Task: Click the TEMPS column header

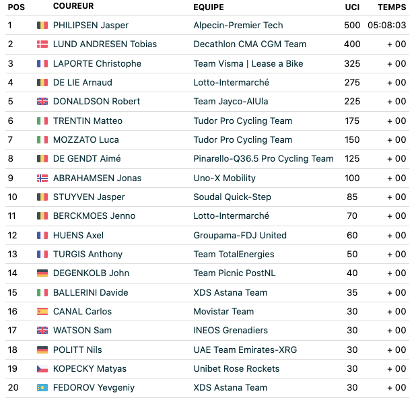Action: coord(392,7)
